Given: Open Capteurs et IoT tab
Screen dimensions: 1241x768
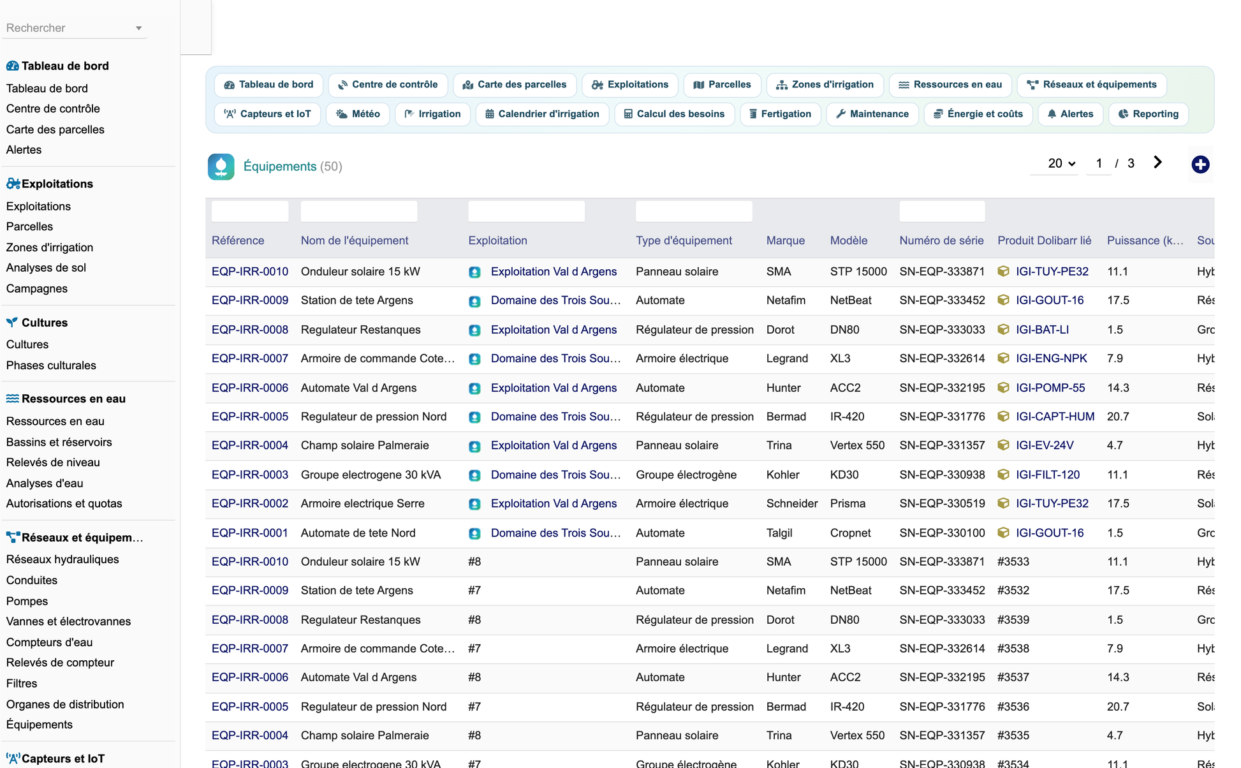Looking at the screenshot, I should coord(267,114).
